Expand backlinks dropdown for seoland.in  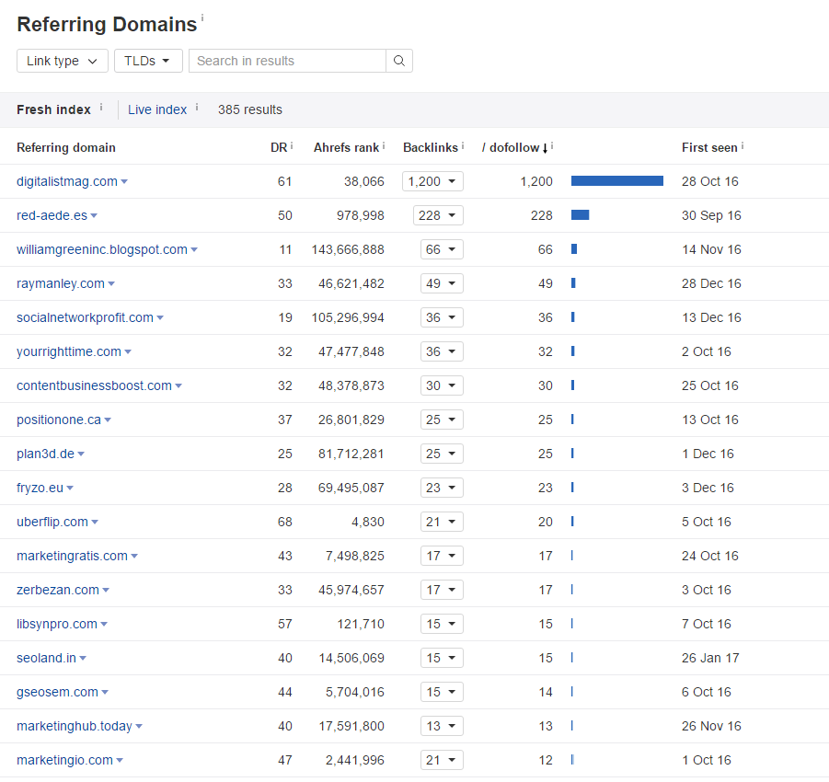coord(442,658)
